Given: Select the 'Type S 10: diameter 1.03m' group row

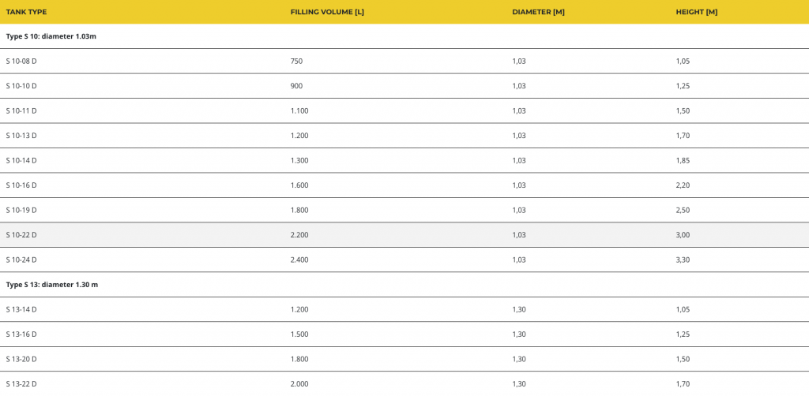Looking at the screenshot, I should point(51,36).
